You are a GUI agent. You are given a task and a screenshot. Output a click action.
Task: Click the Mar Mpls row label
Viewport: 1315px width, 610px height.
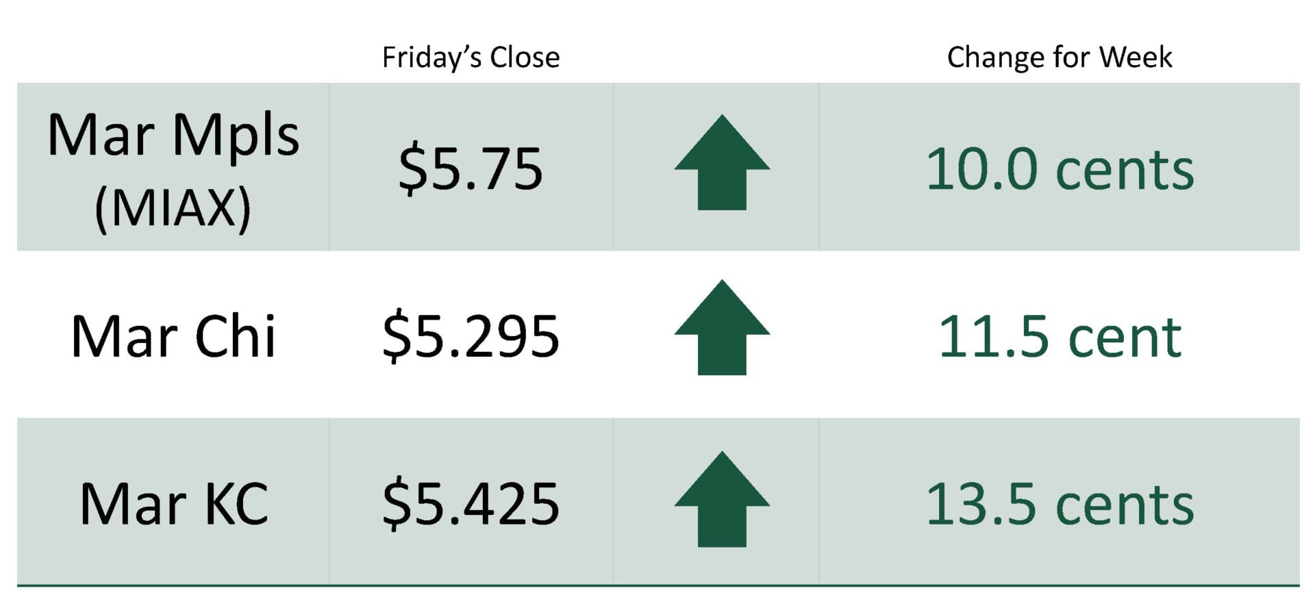173,135
